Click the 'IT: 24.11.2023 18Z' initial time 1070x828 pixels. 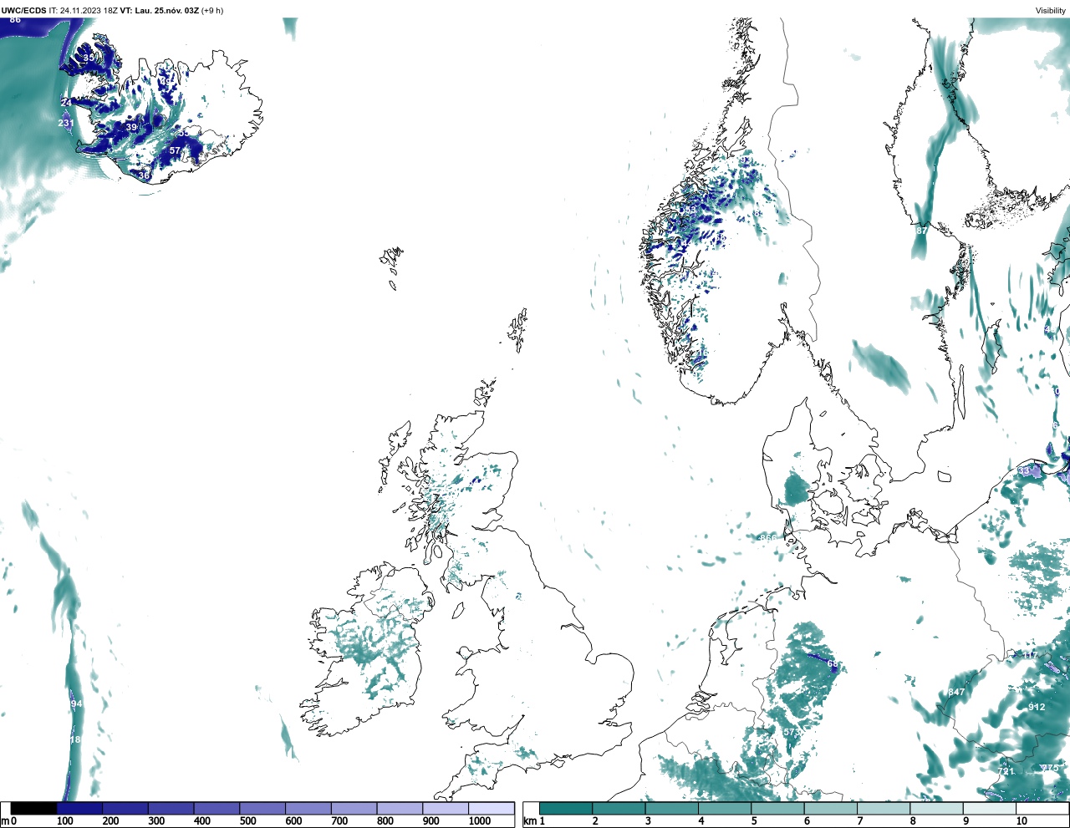[x=83, y=11]
